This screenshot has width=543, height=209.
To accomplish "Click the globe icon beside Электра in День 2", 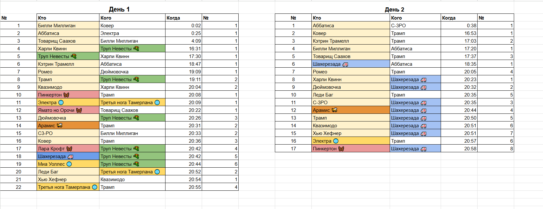I will [x=336, y=141].
